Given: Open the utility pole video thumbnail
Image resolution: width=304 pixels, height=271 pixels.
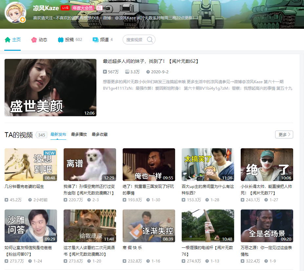Looking at the screenshot, I should (208, 226).
